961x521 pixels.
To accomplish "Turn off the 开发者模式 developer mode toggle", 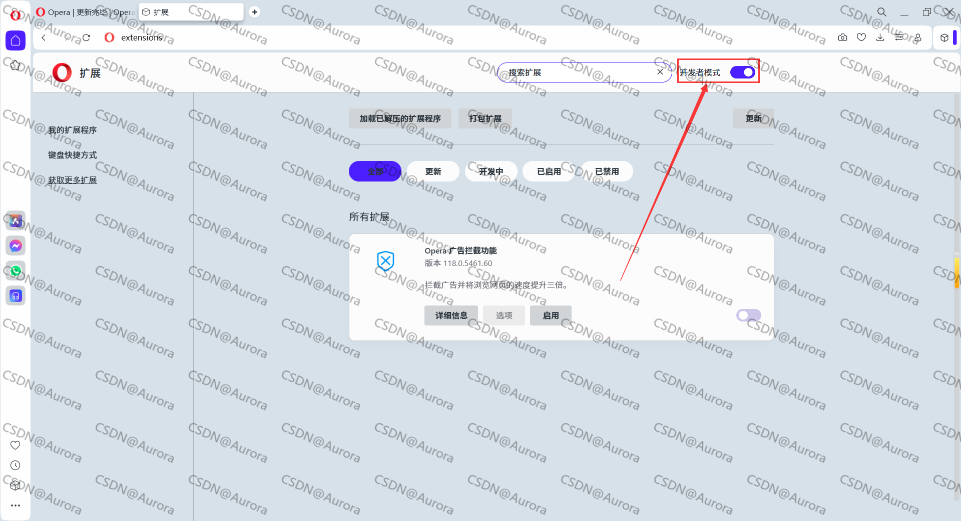I will pyautogui.click(x=742, y=72).
